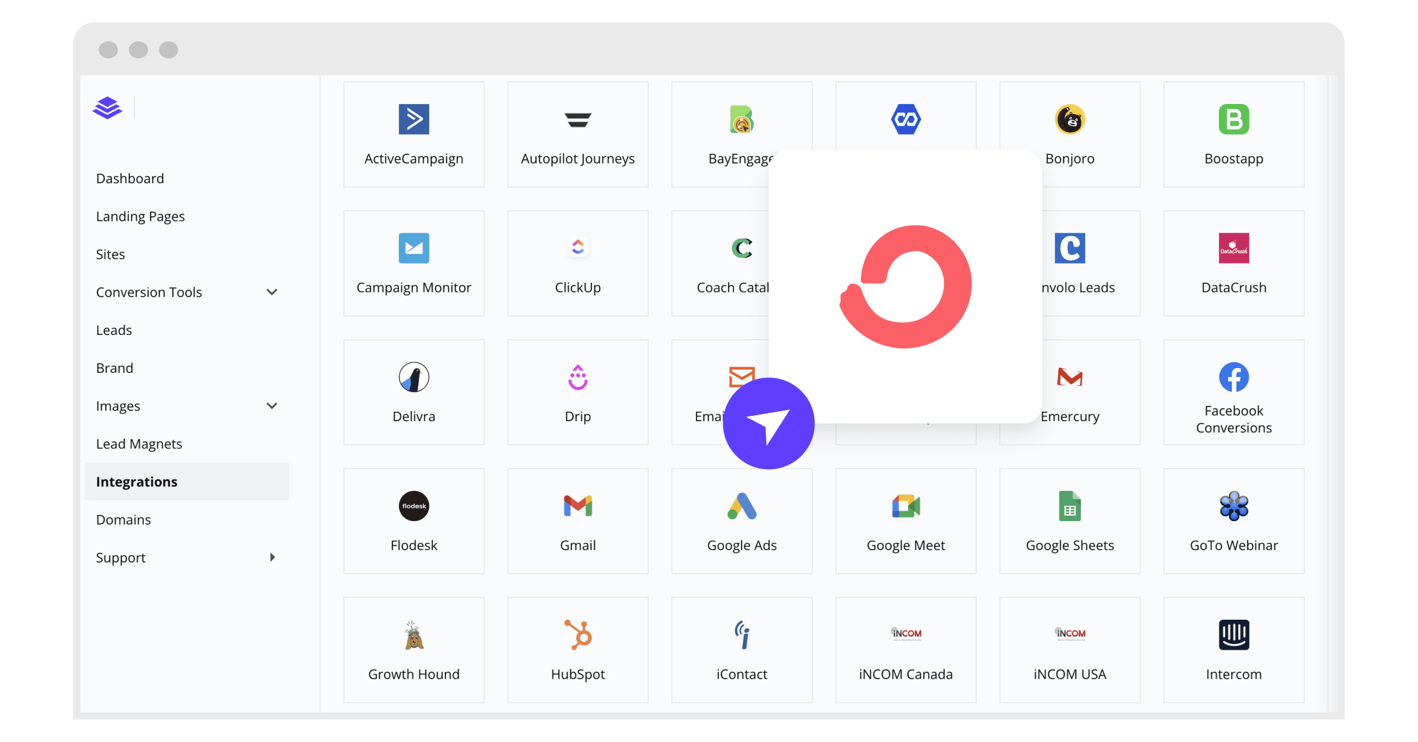
Task: Go to Dashboard in the sidebar
Action: pyautogui.click(x=130, y=178)
